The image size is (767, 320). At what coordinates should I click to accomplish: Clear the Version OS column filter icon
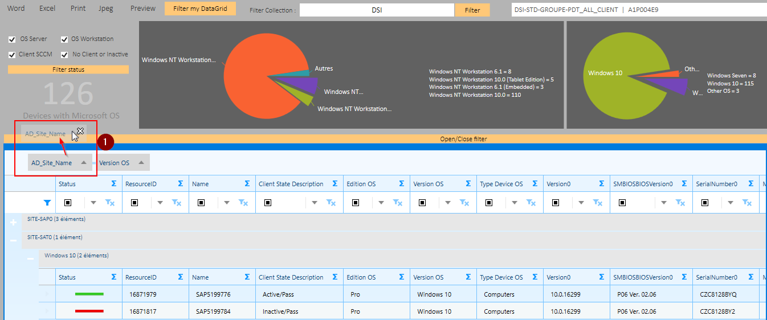[x=465, y=202]
